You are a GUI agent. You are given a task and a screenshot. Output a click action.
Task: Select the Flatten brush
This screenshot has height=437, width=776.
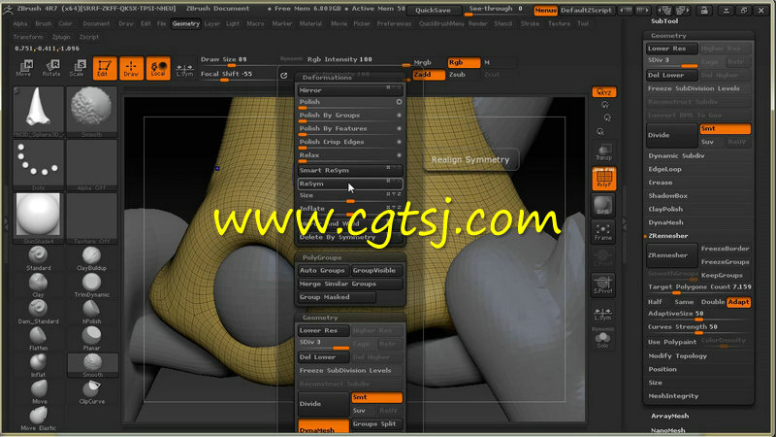(x=38, y=339)
